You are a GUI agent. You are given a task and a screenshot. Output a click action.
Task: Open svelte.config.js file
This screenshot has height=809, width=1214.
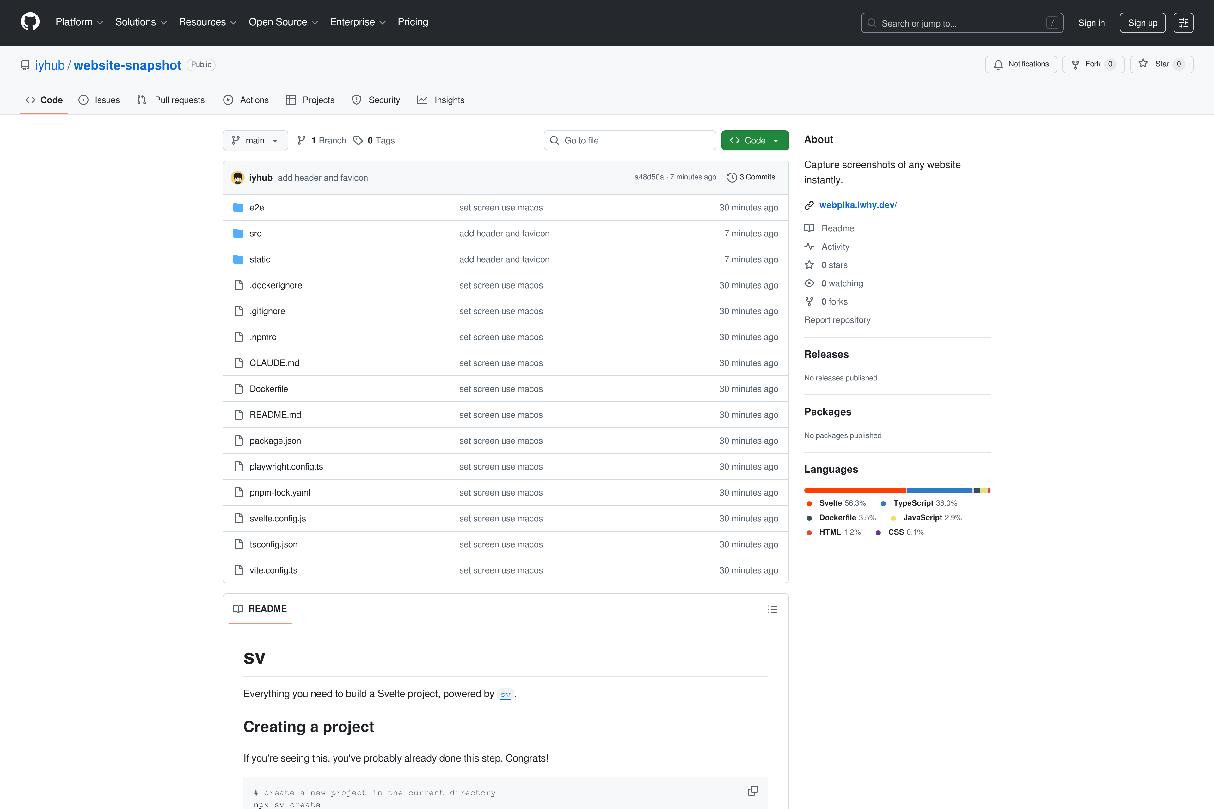point(278,518)
